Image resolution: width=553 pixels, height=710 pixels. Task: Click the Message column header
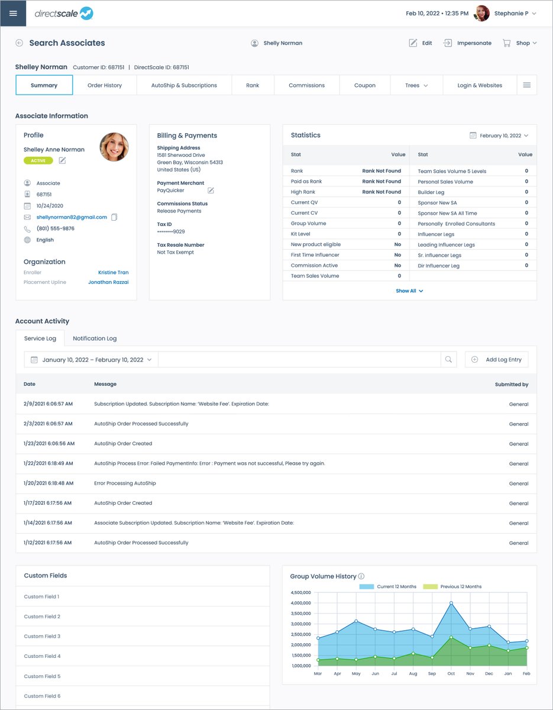[x=105, y=384]
